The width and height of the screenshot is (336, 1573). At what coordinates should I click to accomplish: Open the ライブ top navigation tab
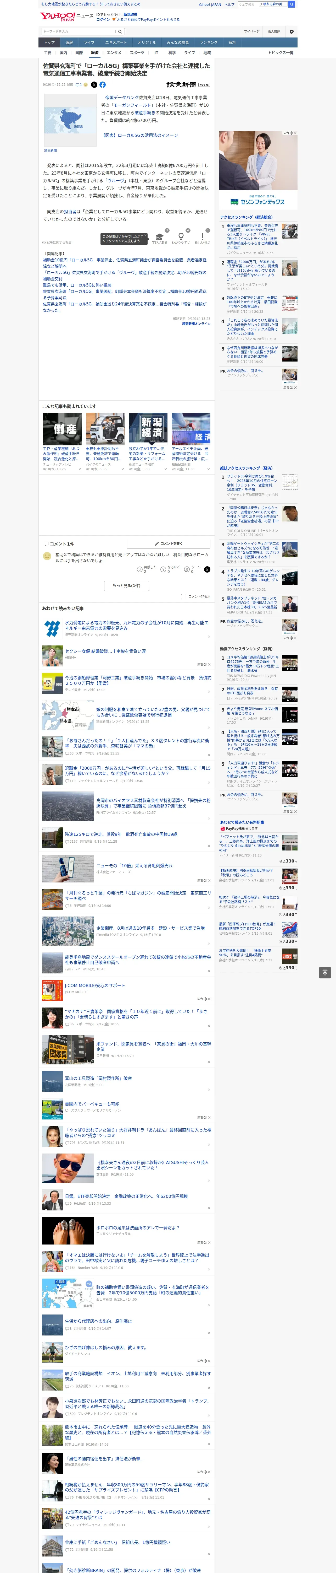coord(89,43)
